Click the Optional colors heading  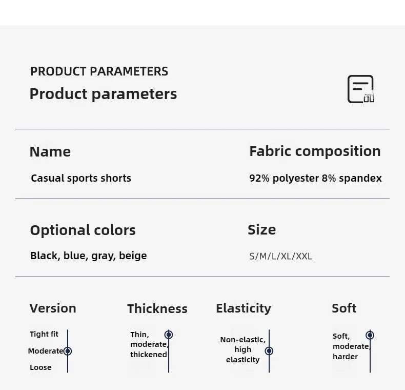tap(83, 230)
